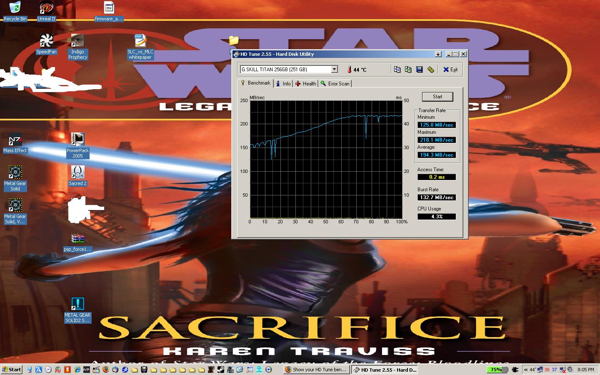This screenshot has height=375, width=600.
Task: Switch to Firefox 'Show your HD Tune ben...' task
Action: click(316, 370)
